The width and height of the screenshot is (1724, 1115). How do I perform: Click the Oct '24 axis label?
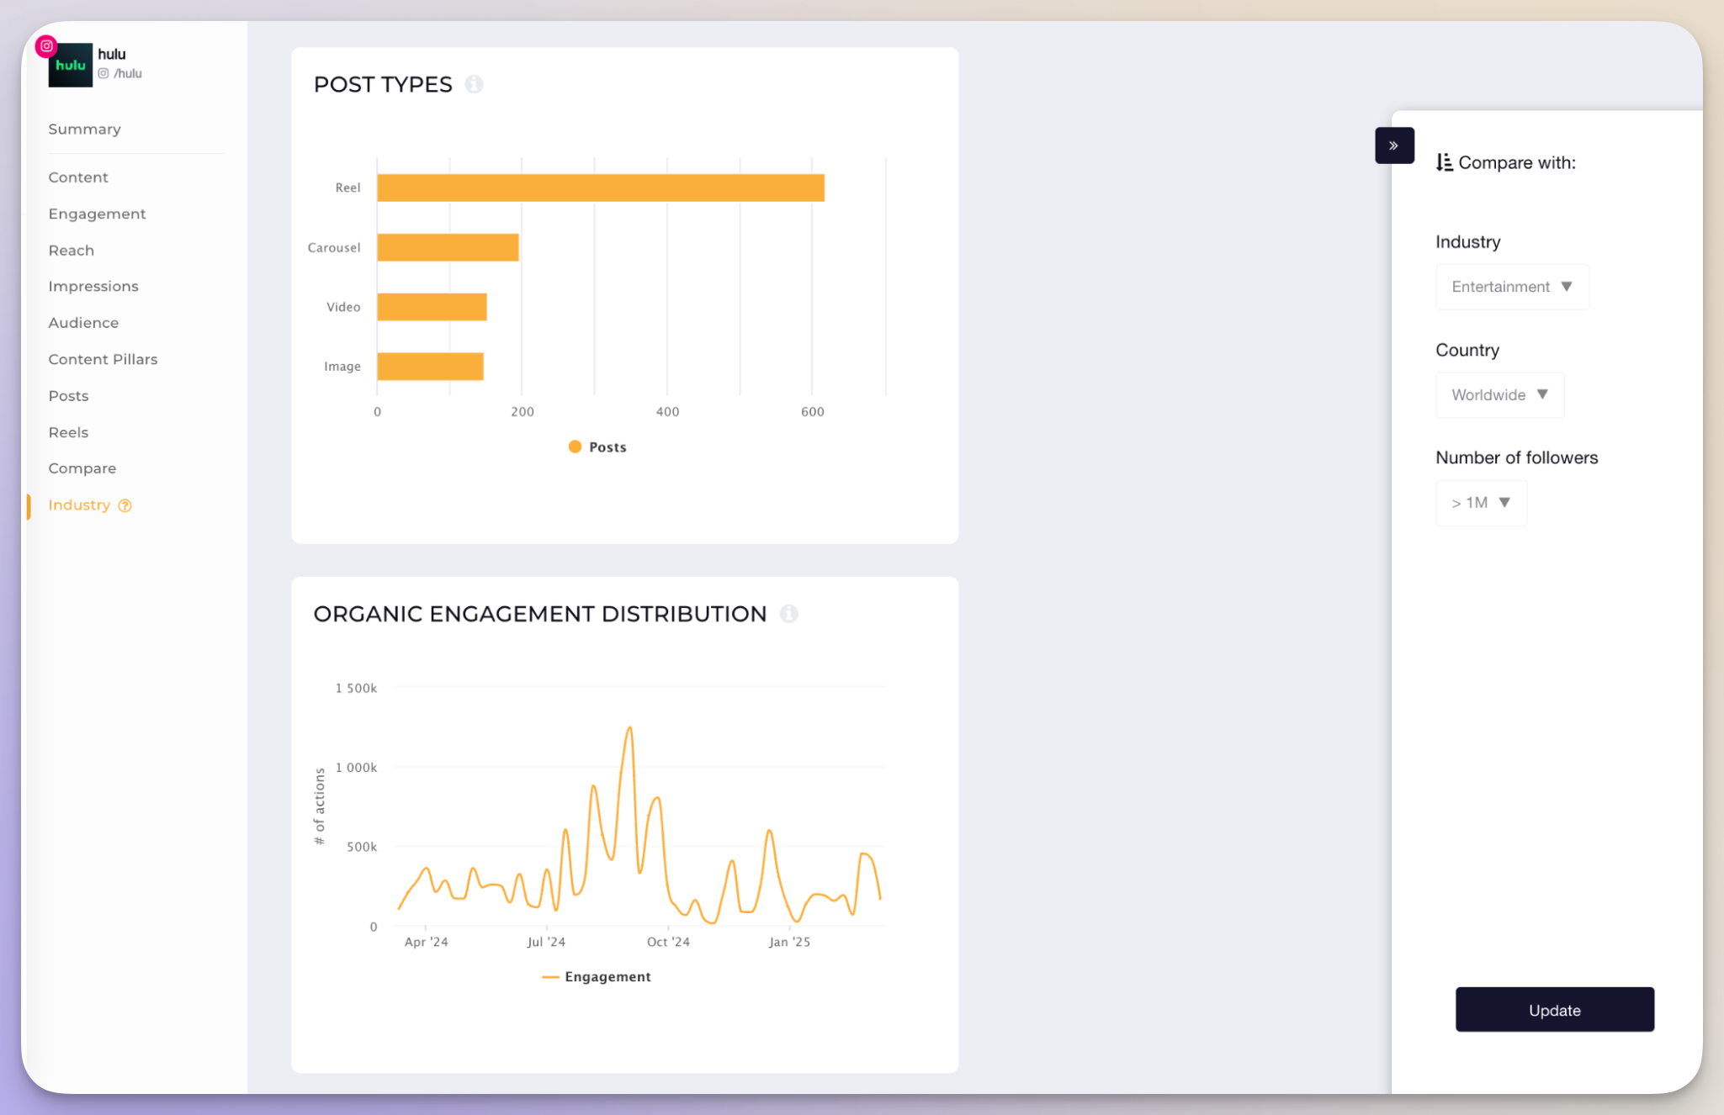pyautogui.click(x=668, y=942)
